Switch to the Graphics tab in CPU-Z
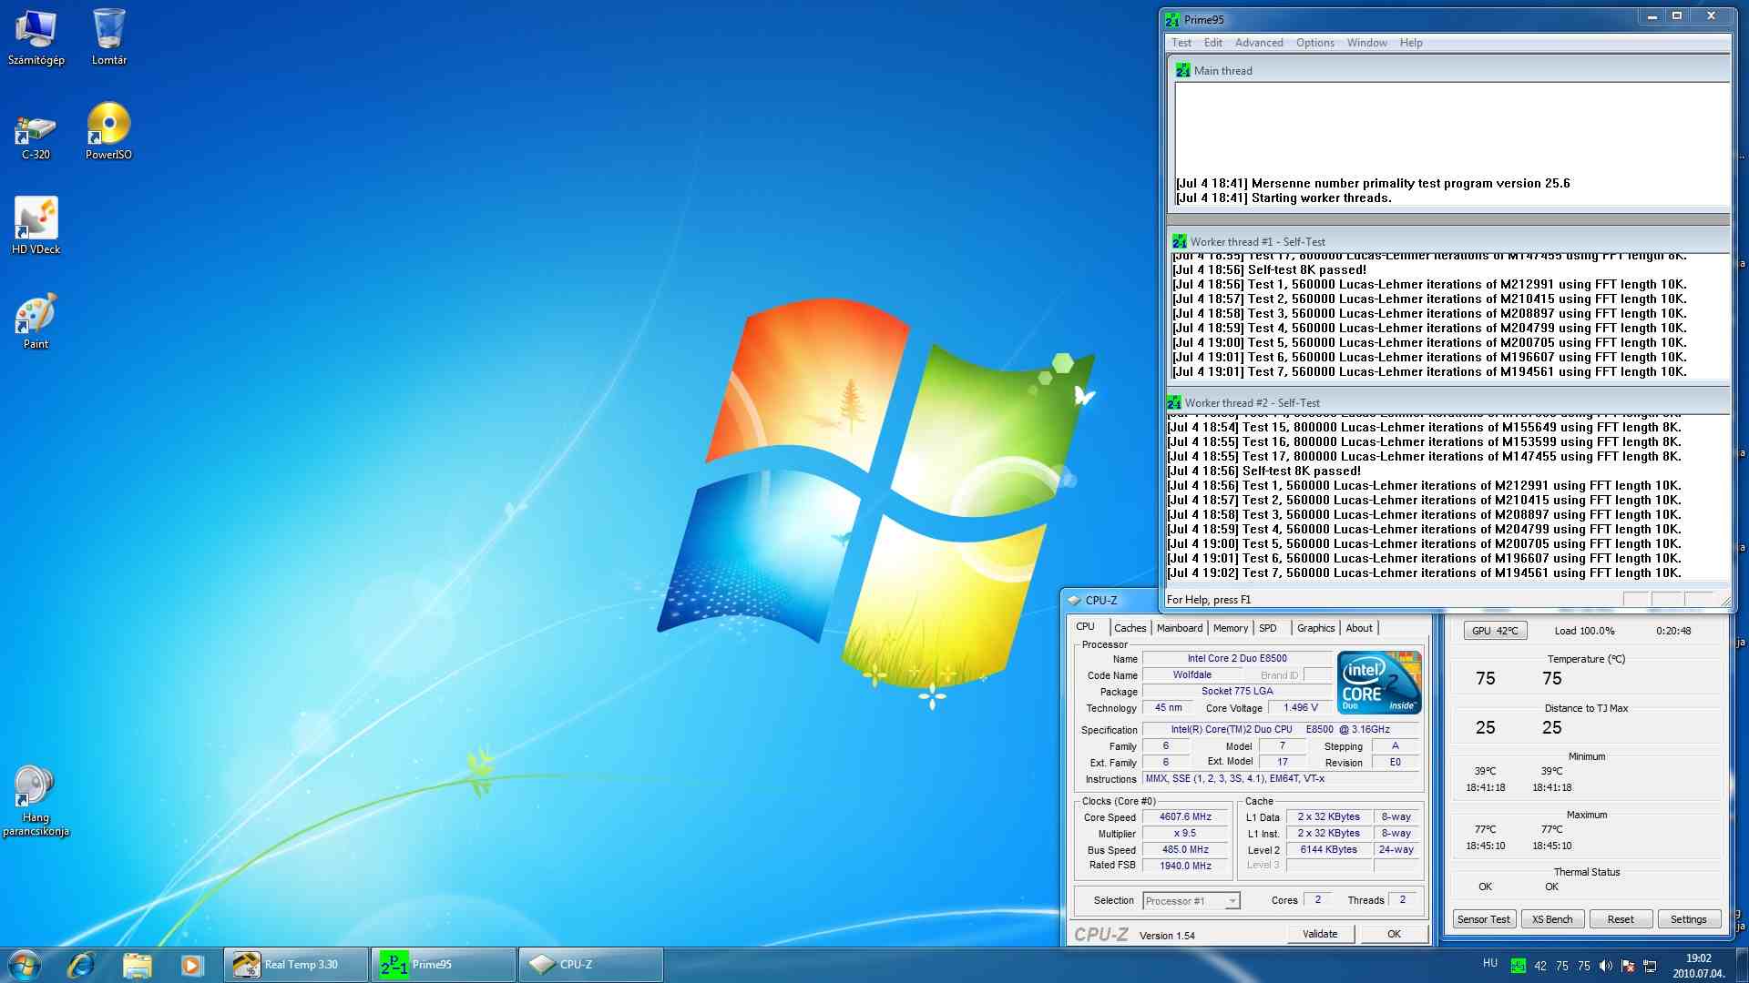1749x983 pixels. tap(1315, 628)
